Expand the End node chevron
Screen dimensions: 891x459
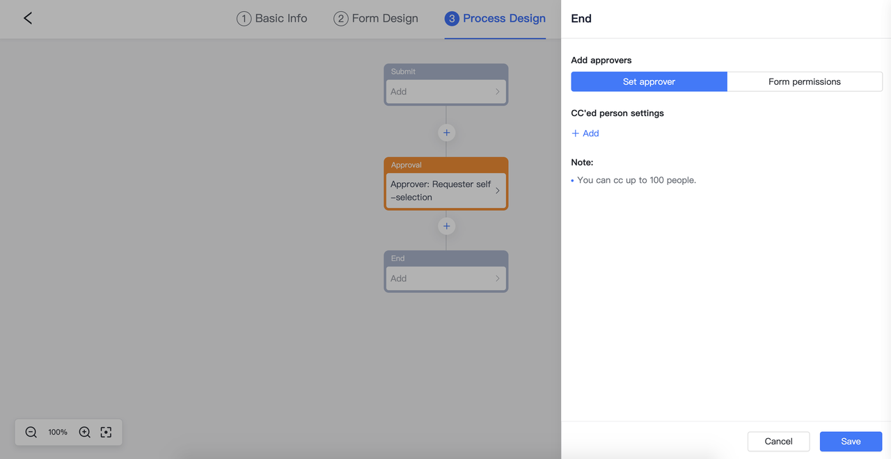[x=497, y=279]
